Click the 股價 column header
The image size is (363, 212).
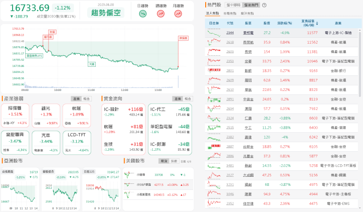(267, 23)
